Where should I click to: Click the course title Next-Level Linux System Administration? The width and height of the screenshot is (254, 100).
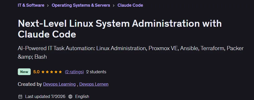[x=120, y=29]
